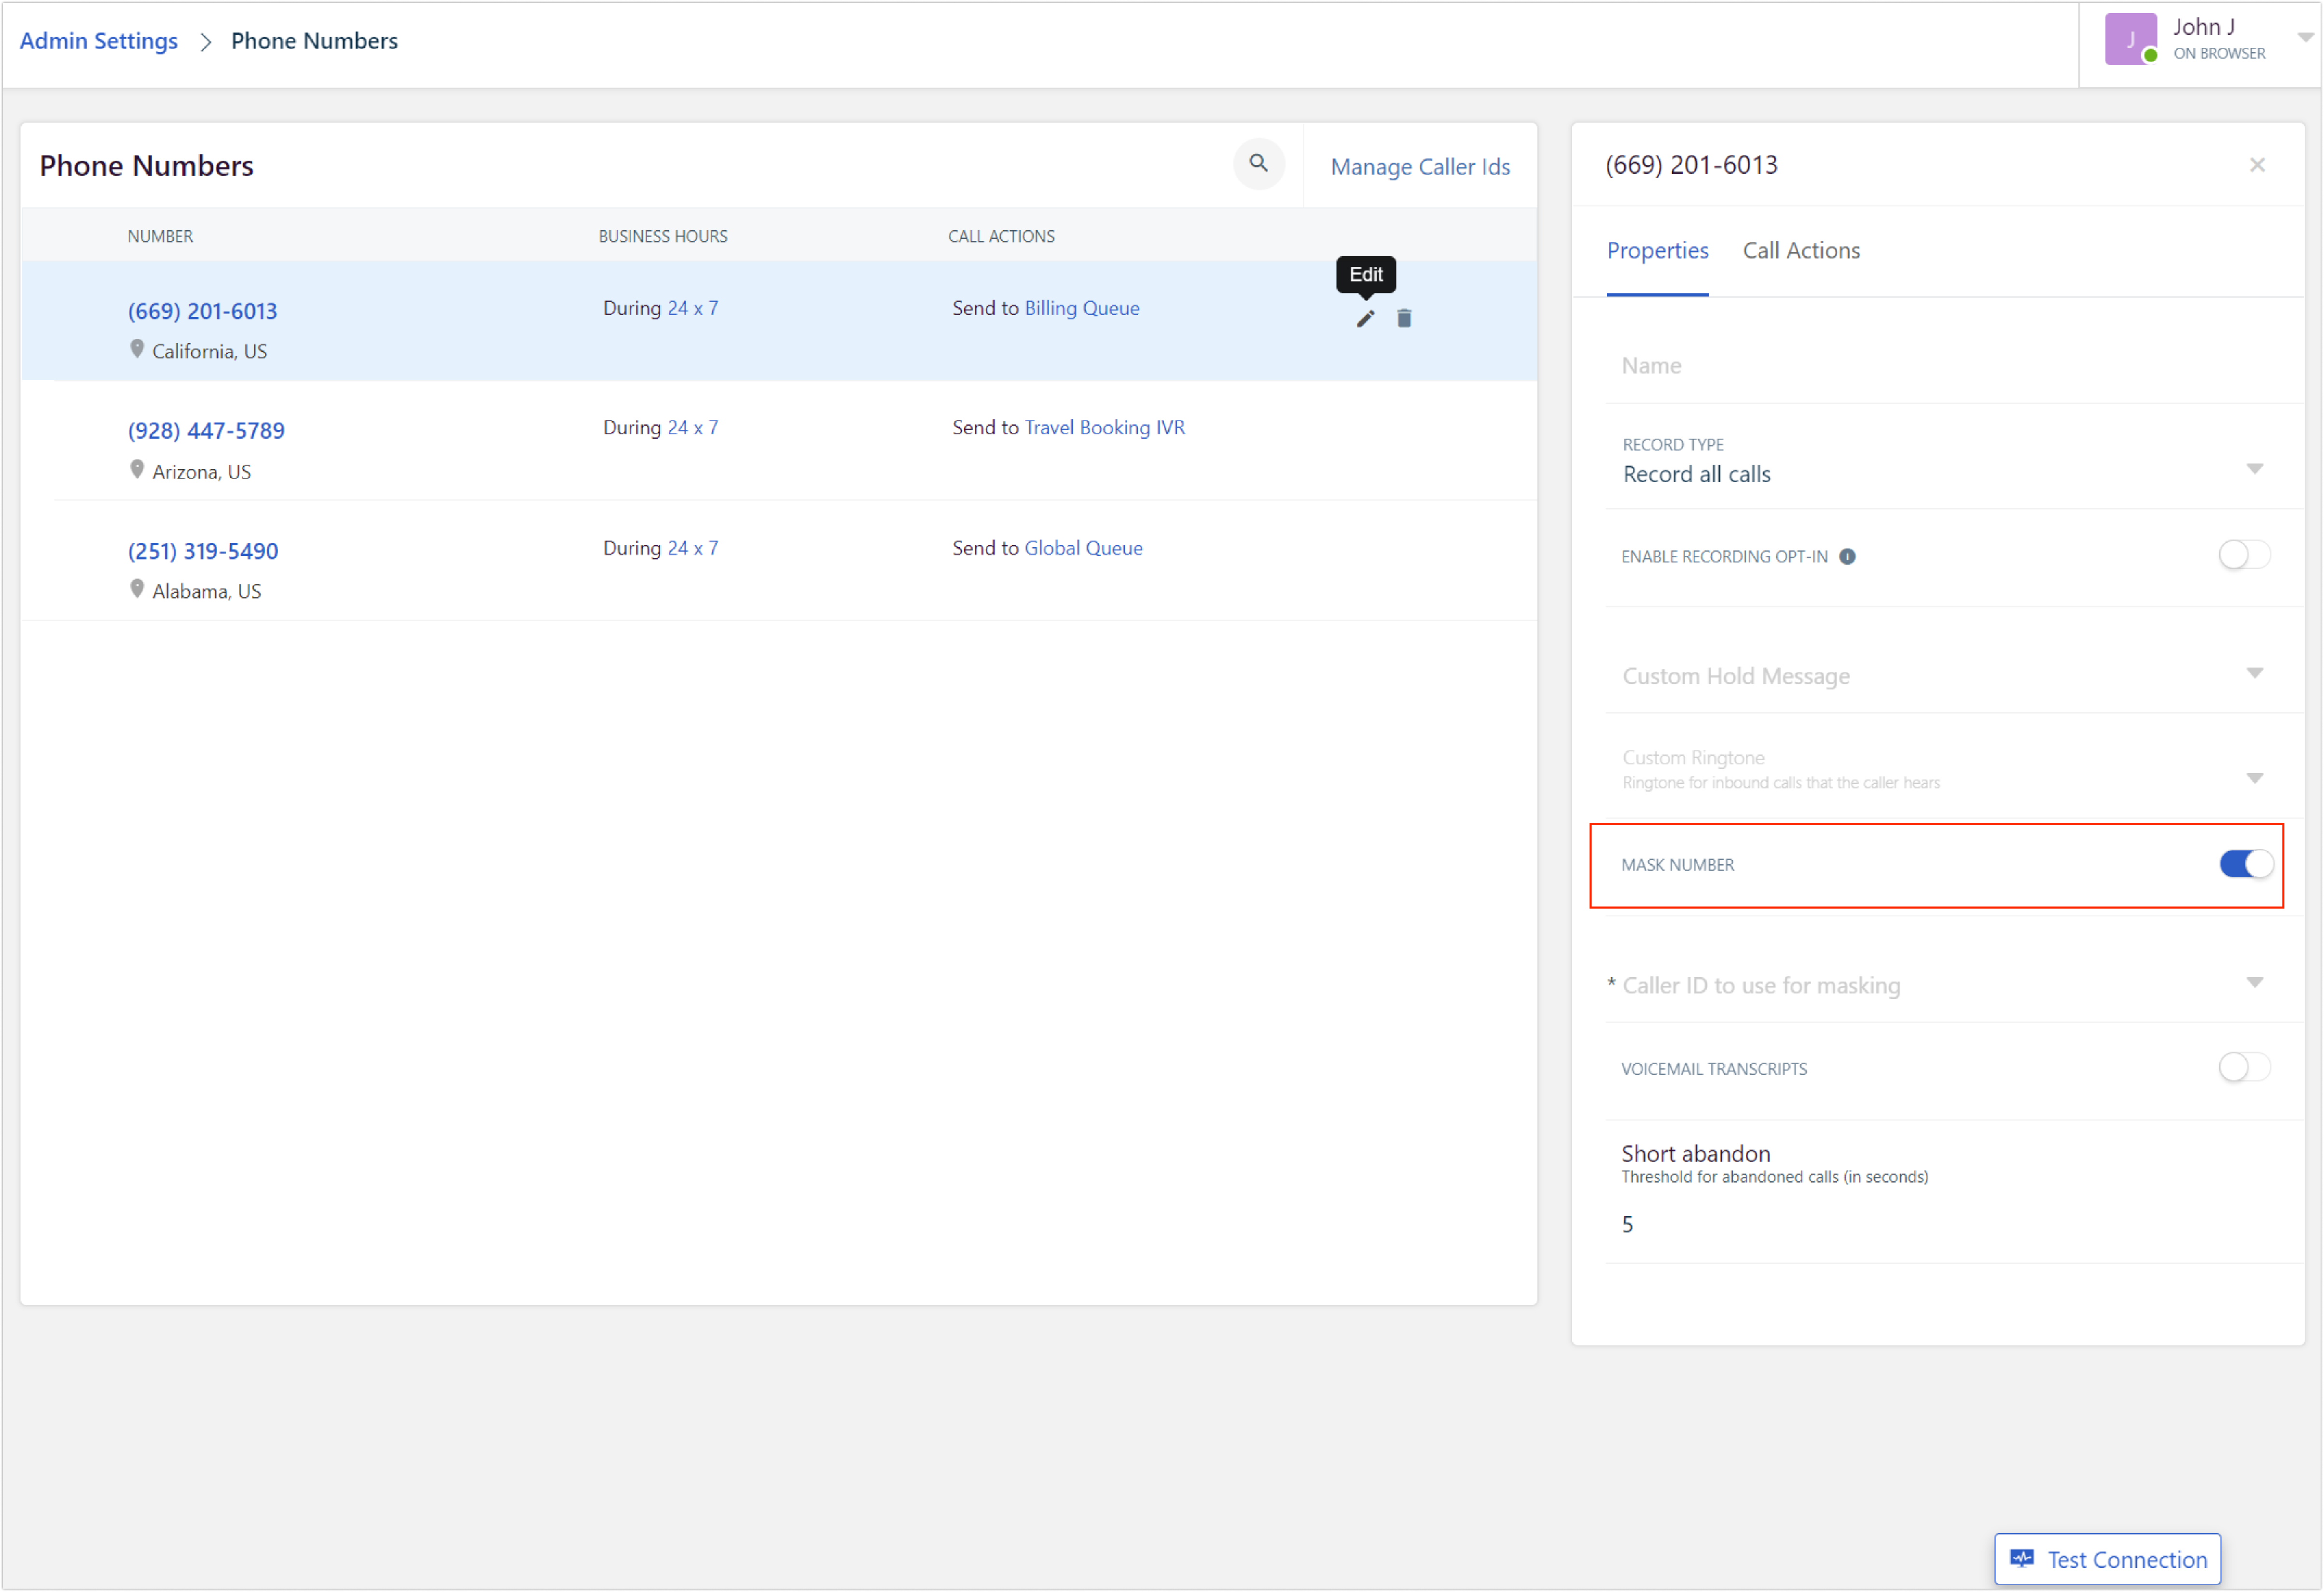The width and height of the screenshot is (2324, 1592).
Task: Enable the recording opt-in toggle
Action: coord(2243,555)
